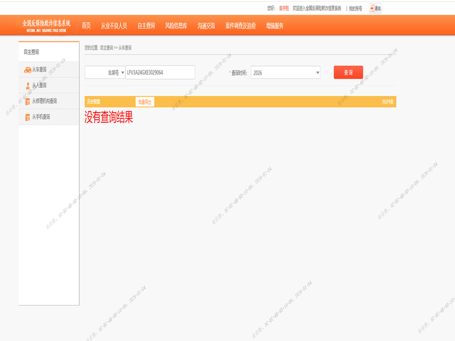Expand the 查询时间 year dropdown
455x341 pixels.
tap(286, 73)
